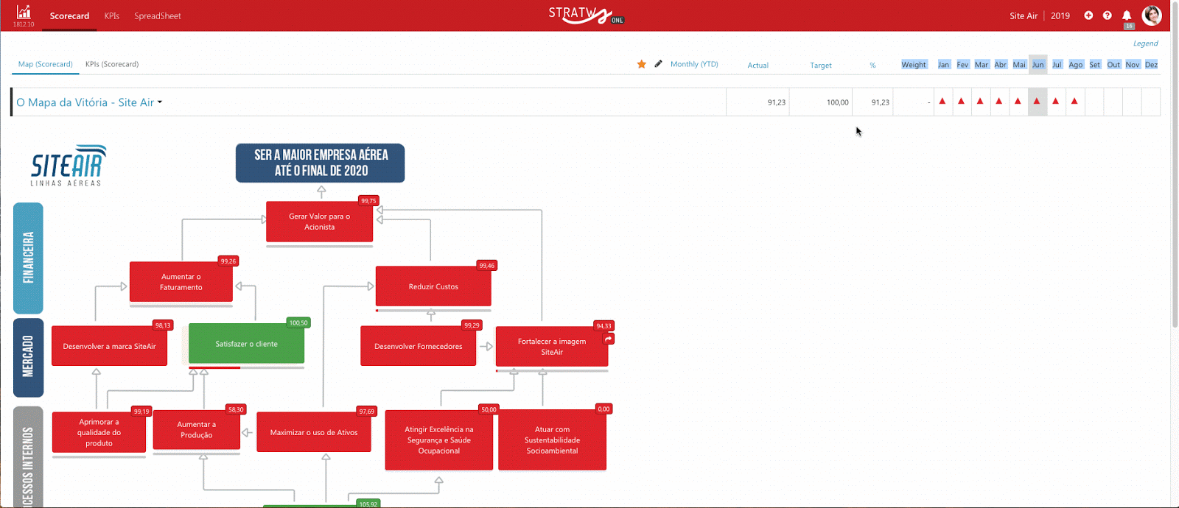Screen dimensions: 1179x508
Task: Click the 100,50 score badge on Satisfazer o cliente
Action: pos(298,322)
